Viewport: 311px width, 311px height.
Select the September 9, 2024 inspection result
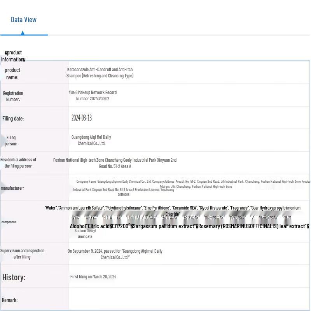[115, 254]
